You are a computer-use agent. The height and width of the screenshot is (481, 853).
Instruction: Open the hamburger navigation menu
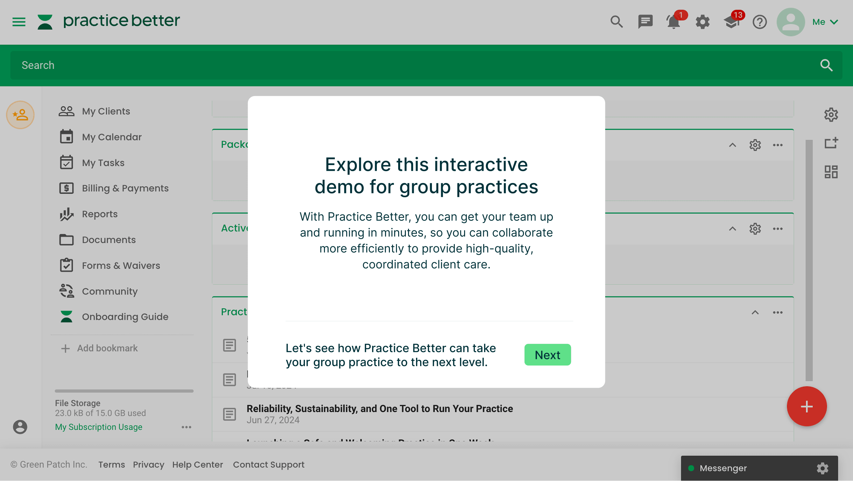(19, 22)
